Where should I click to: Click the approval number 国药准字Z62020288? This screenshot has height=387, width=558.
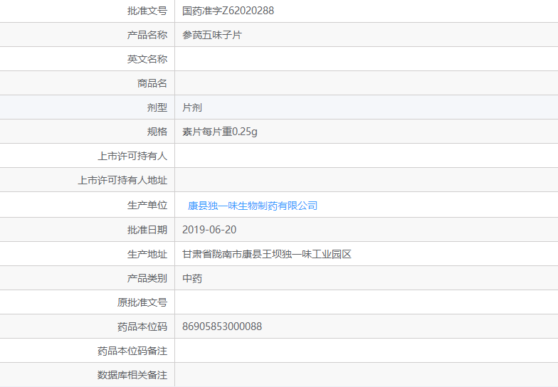click(228, 11)
